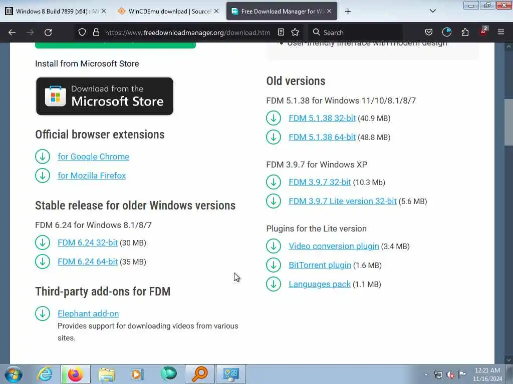Click the download icon beside FDM 3.9.7 32-bit
The image size is (513, 384).
[274, 182]
